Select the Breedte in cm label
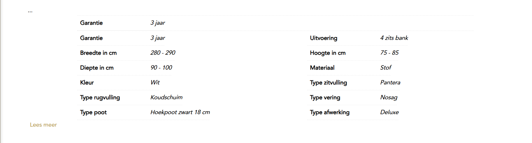 click(98, 53)
